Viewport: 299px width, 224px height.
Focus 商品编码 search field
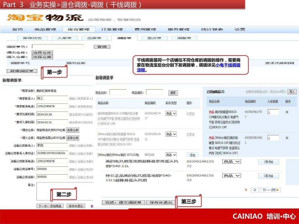pyautogui.click(x=154, y=92)
